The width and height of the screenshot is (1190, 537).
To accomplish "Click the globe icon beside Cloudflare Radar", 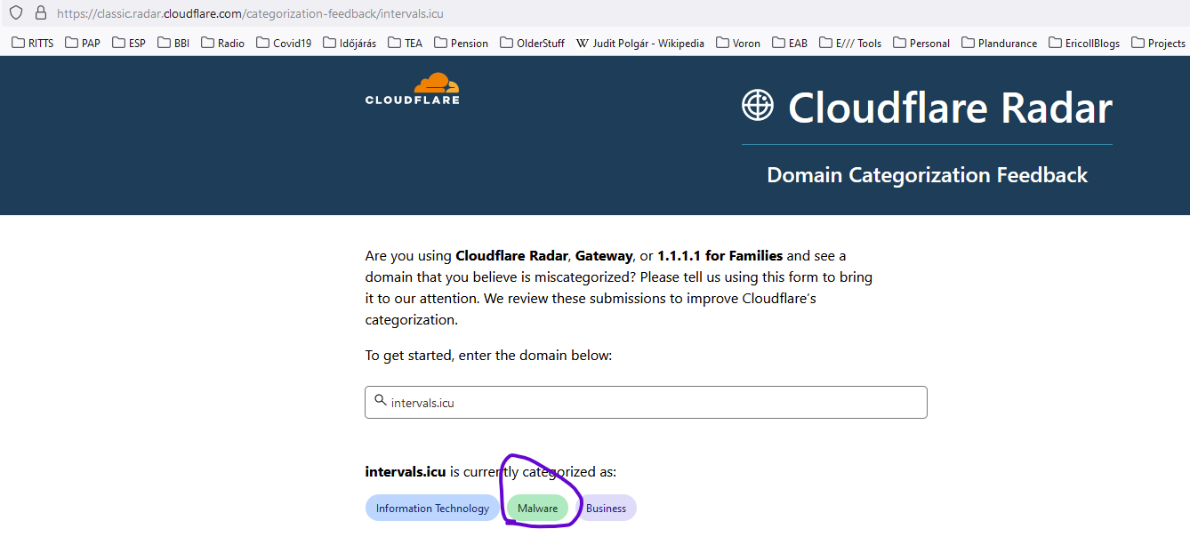I will coord(757,106).
